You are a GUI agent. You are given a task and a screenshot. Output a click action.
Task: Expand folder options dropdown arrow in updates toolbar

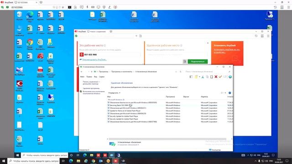click(199, 77)
